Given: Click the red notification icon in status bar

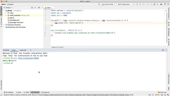Looking at the screenshot, I should click(168, 95).
